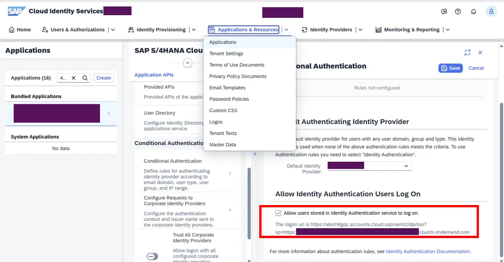The width and height of the screenshot is (504, 262).
Task: Click the System Applications section heading
Action: tap(35, 137)
